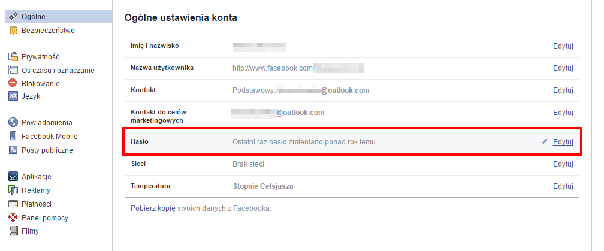
Task: Click the 'Nazwa użytkownika' label
Action: pyautogui.click(x=162, y=68)
